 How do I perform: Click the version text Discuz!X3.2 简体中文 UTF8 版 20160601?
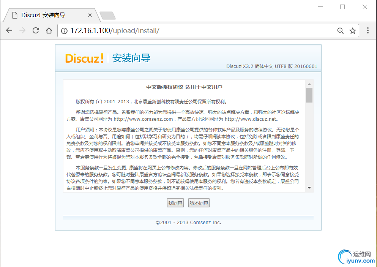(272, 66)
